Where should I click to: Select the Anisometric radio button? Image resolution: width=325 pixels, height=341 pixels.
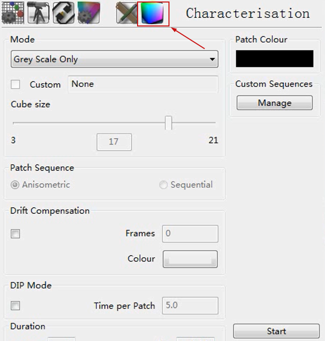coord(15,185)
